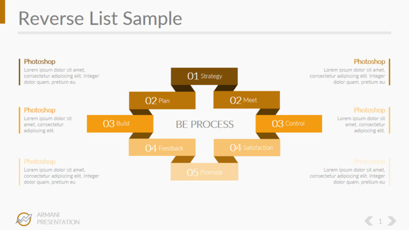
Task: Click the top-left dark brown Photoshop heading
Action: [40, 61]
